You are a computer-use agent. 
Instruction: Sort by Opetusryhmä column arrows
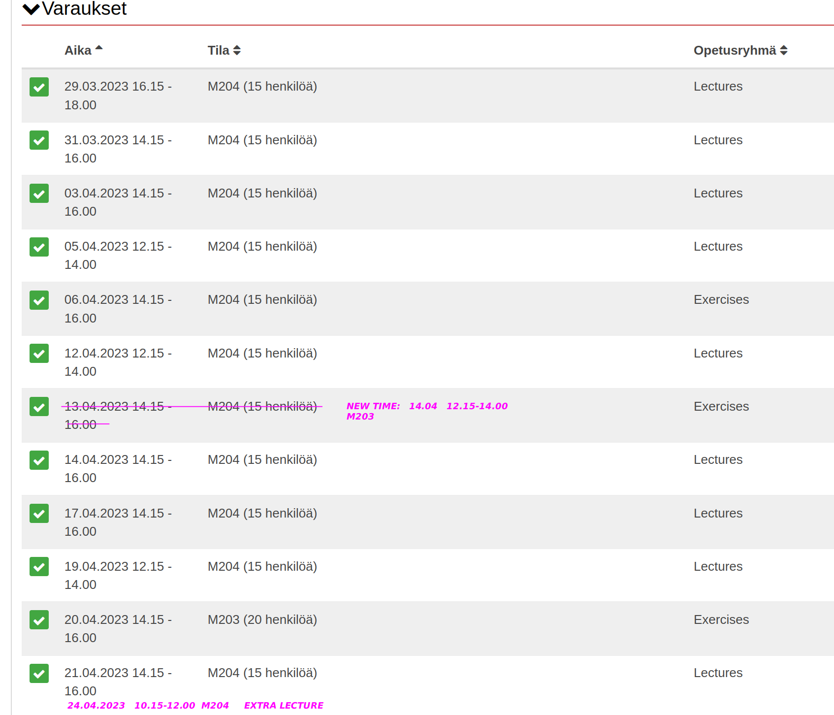click(783, 50)
